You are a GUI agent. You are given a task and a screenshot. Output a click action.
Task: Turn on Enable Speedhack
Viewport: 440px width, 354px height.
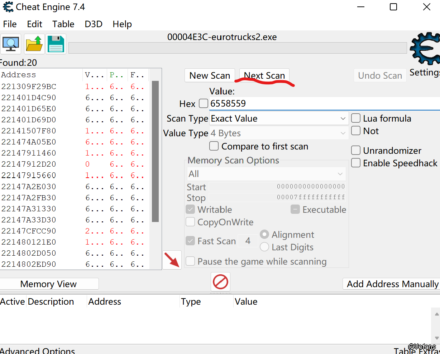356,163
